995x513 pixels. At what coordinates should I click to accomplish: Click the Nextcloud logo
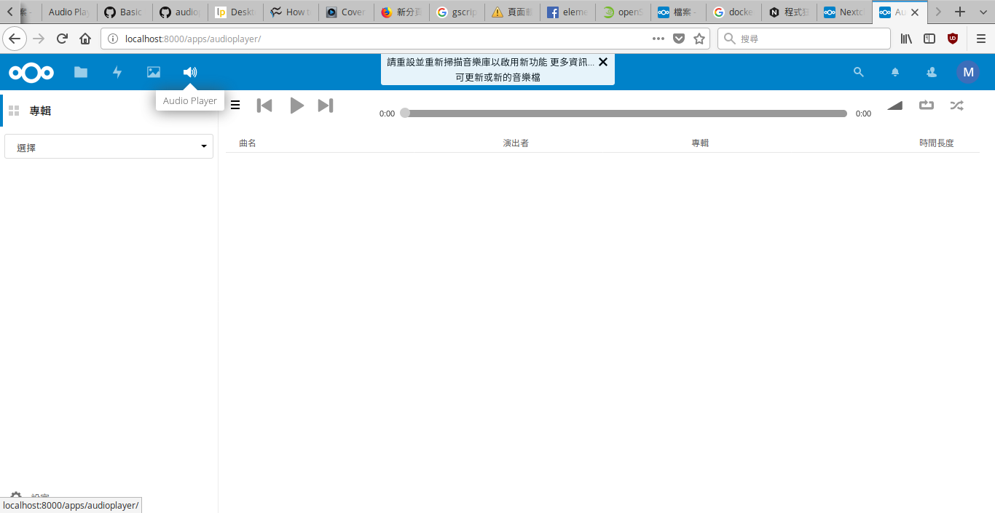point(31,71)
